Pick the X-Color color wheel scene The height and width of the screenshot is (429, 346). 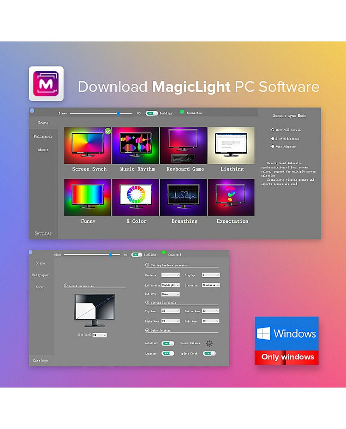[136, 197]
